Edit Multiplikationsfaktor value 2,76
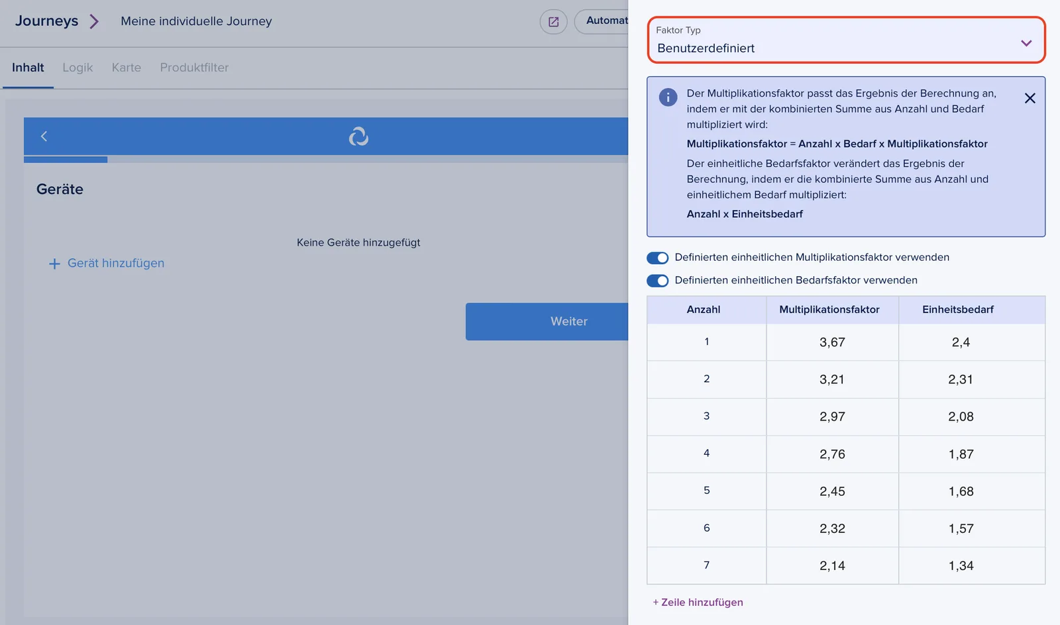This screenshot has height=625, width=1060. coord(832,454)
